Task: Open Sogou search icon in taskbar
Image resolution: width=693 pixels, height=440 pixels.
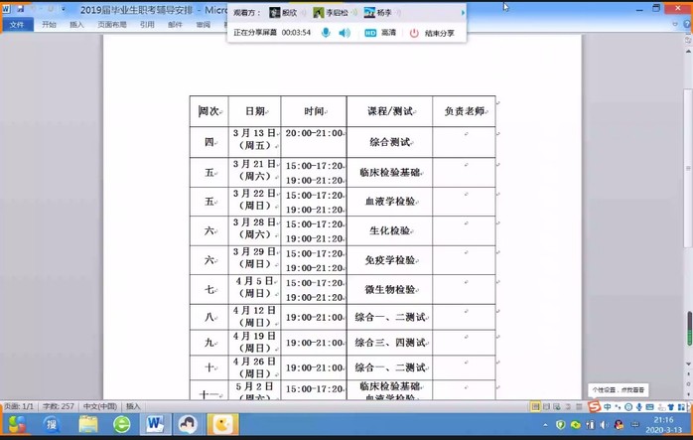Action: tap(52, 424)
